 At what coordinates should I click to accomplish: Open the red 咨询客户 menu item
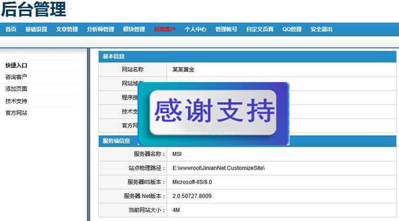(165, 29)
